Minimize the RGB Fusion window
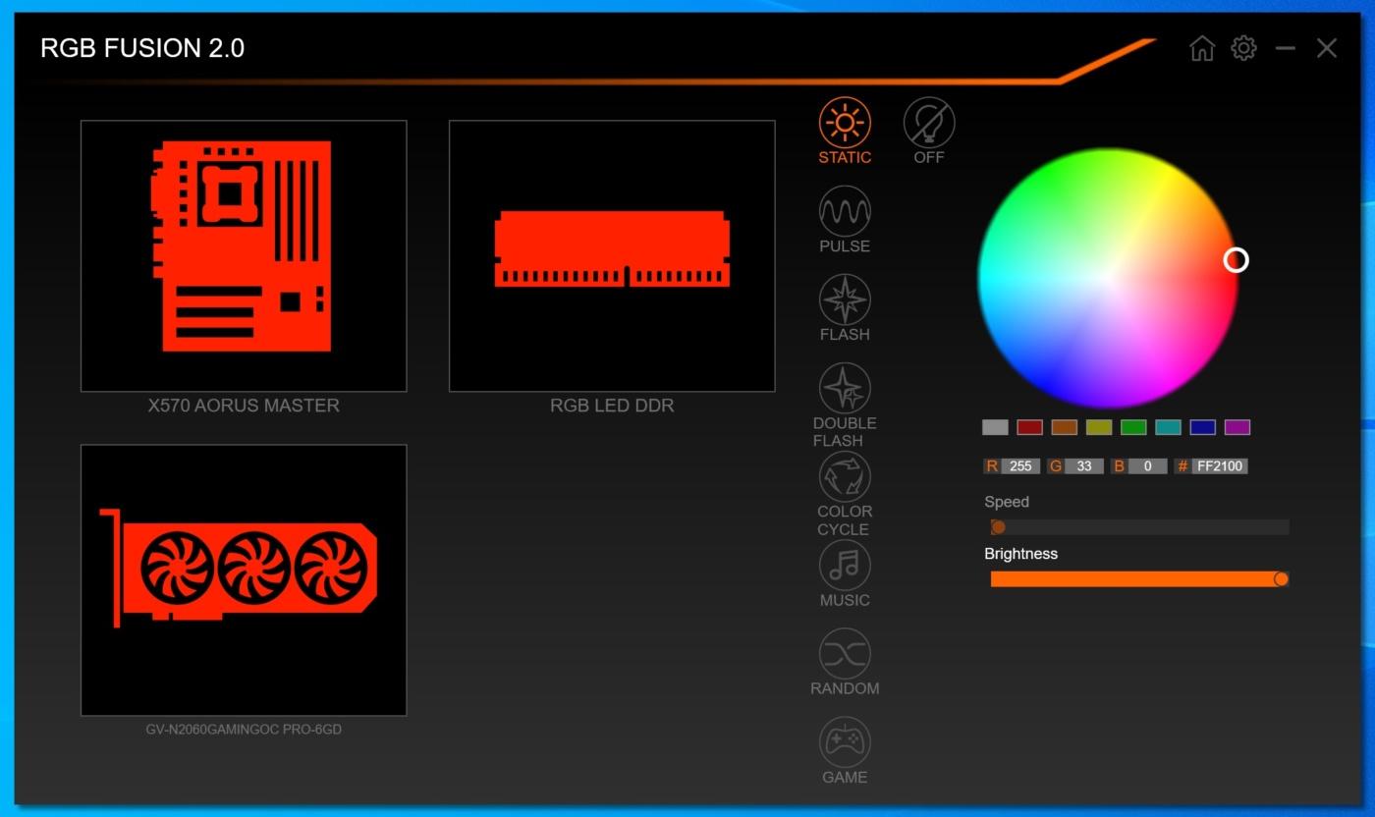1375x817 pixels. (1286, 48)
